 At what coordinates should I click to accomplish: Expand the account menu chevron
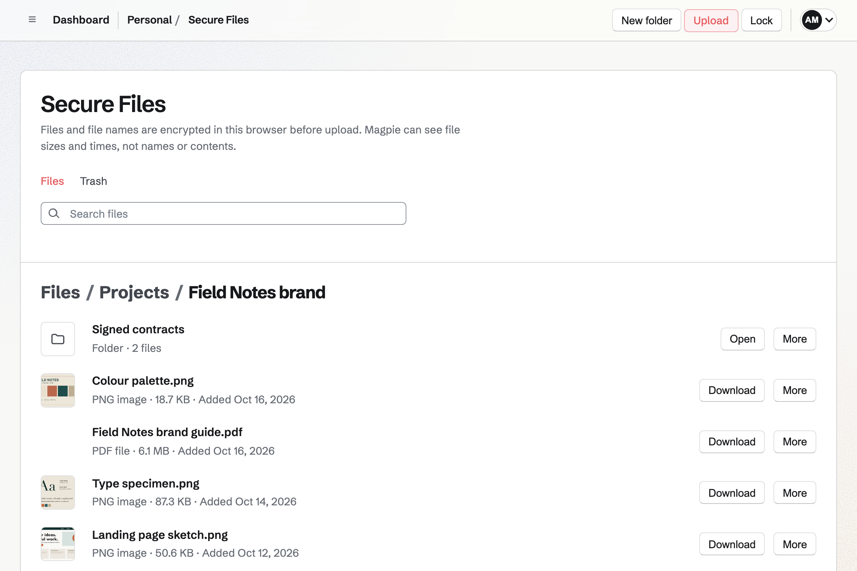click(x=829, y=20)
